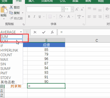This screenshot has height=98, width=110.
Task: Open the Font group dialog launcher
Action: pos(84,24)
